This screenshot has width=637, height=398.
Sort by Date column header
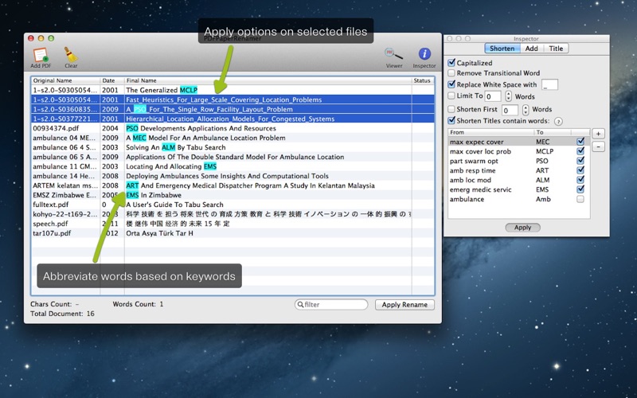(112, 80)
